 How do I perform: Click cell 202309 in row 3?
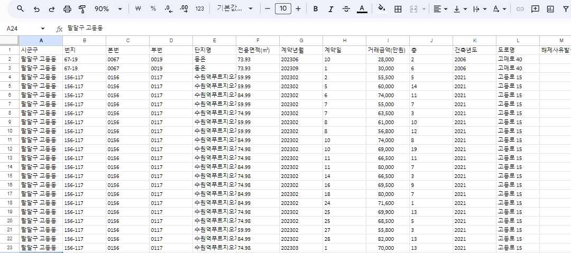(301, 68)
